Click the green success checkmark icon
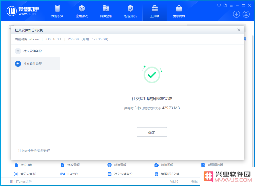Viewport: 255px width, 186px height. click(152, 75)
